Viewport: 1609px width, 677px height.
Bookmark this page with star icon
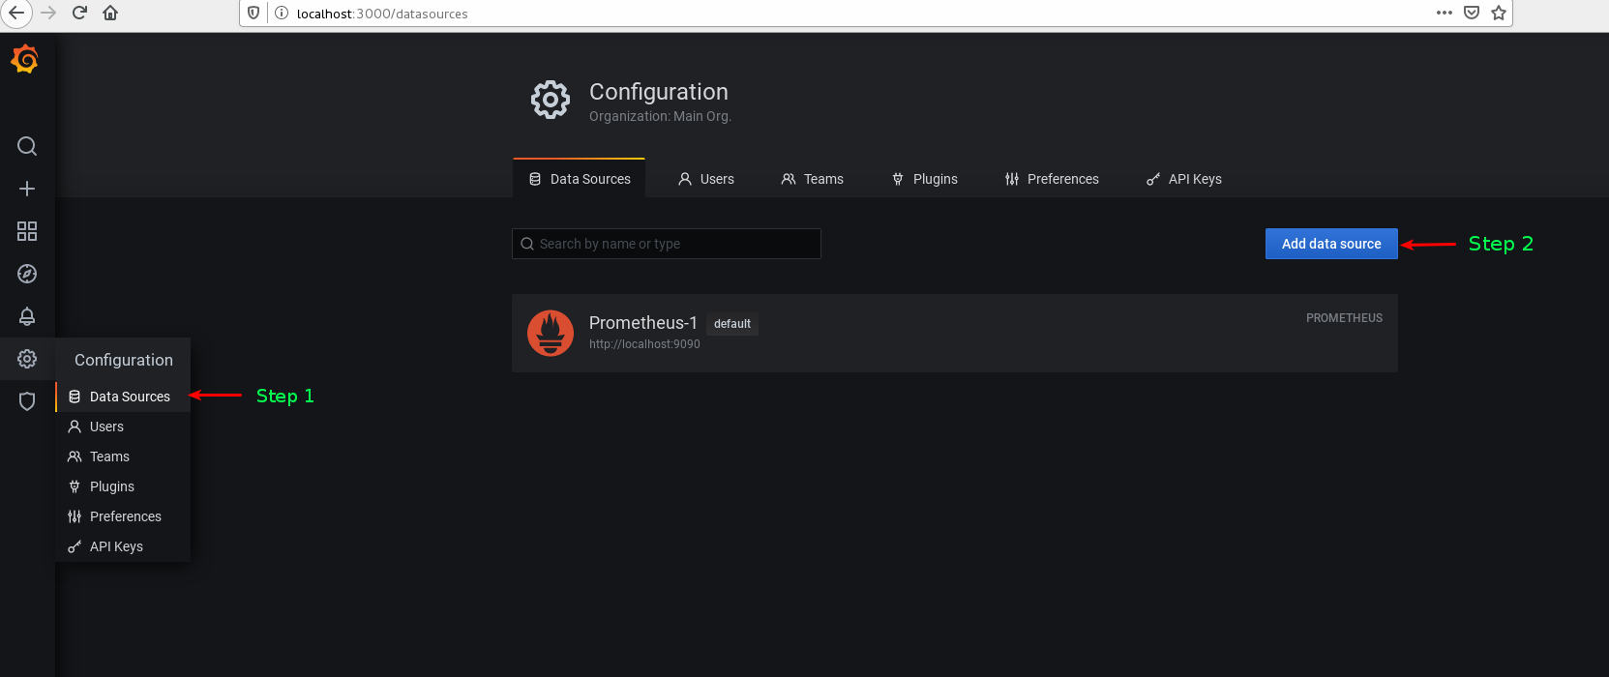[1499, 13]
